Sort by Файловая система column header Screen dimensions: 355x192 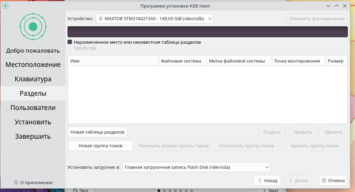(183, 61)
